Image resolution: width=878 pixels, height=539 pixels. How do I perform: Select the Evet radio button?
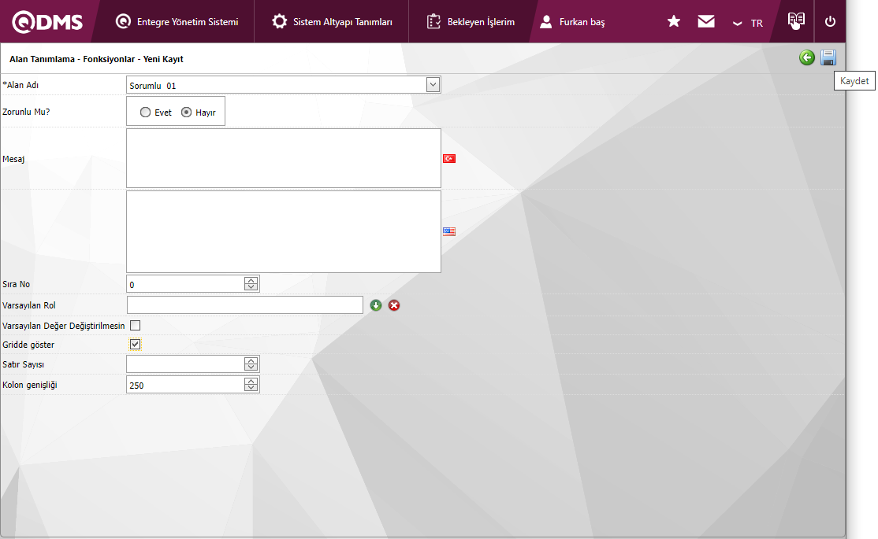[145, 113]
